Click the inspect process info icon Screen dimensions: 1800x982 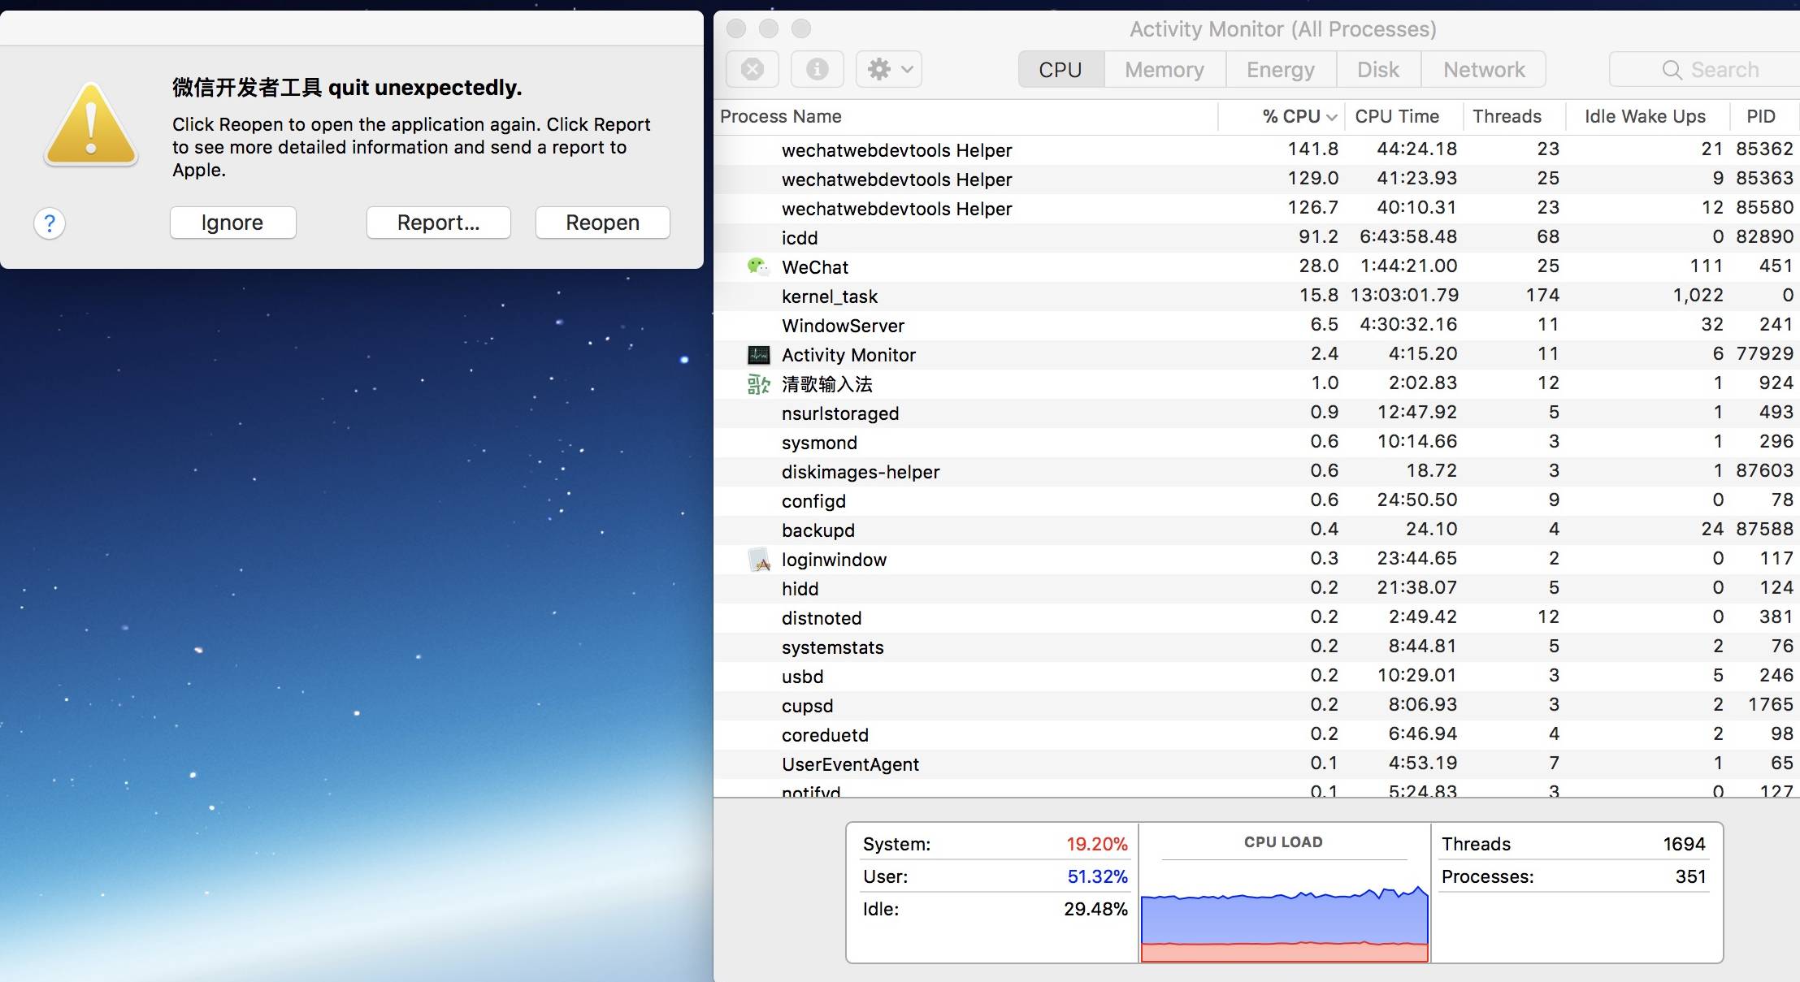817,70
